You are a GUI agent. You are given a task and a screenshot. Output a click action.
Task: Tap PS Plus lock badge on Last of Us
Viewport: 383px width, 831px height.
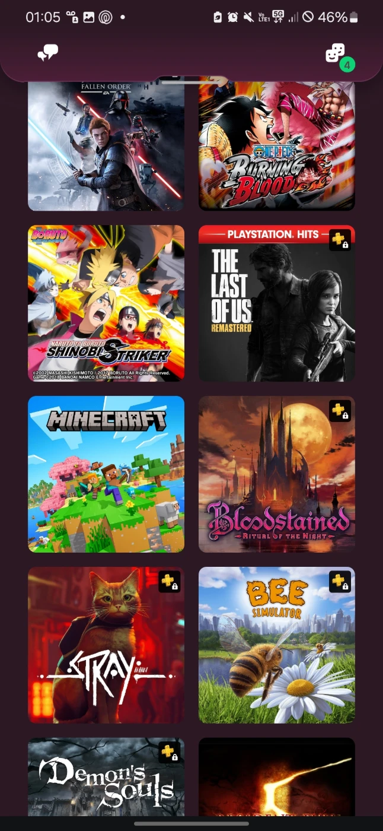pyautogui.click(x=340, y=240)
